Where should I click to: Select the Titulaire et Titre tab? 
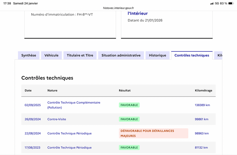[x=80, y=56]
